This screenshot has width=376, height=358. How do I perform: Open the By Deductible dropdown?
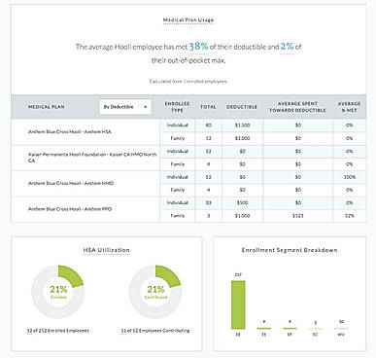pyautogui.click(x=125, y=107)
